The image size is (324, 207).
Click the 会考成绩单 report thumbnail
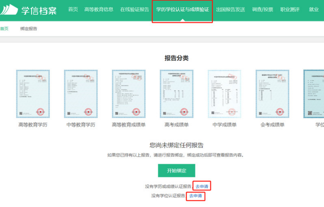(272, 94)
